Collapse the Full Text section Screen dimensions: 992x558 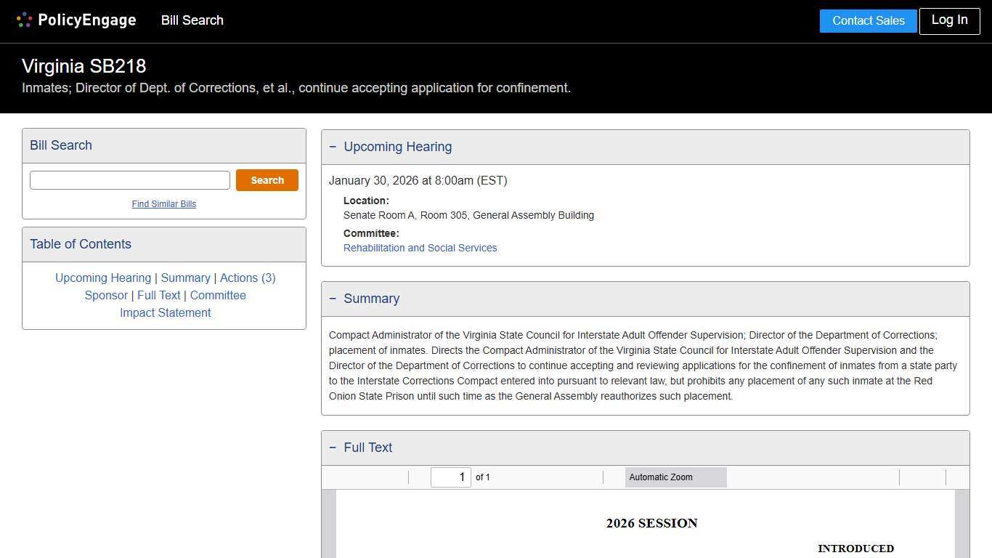333,447
